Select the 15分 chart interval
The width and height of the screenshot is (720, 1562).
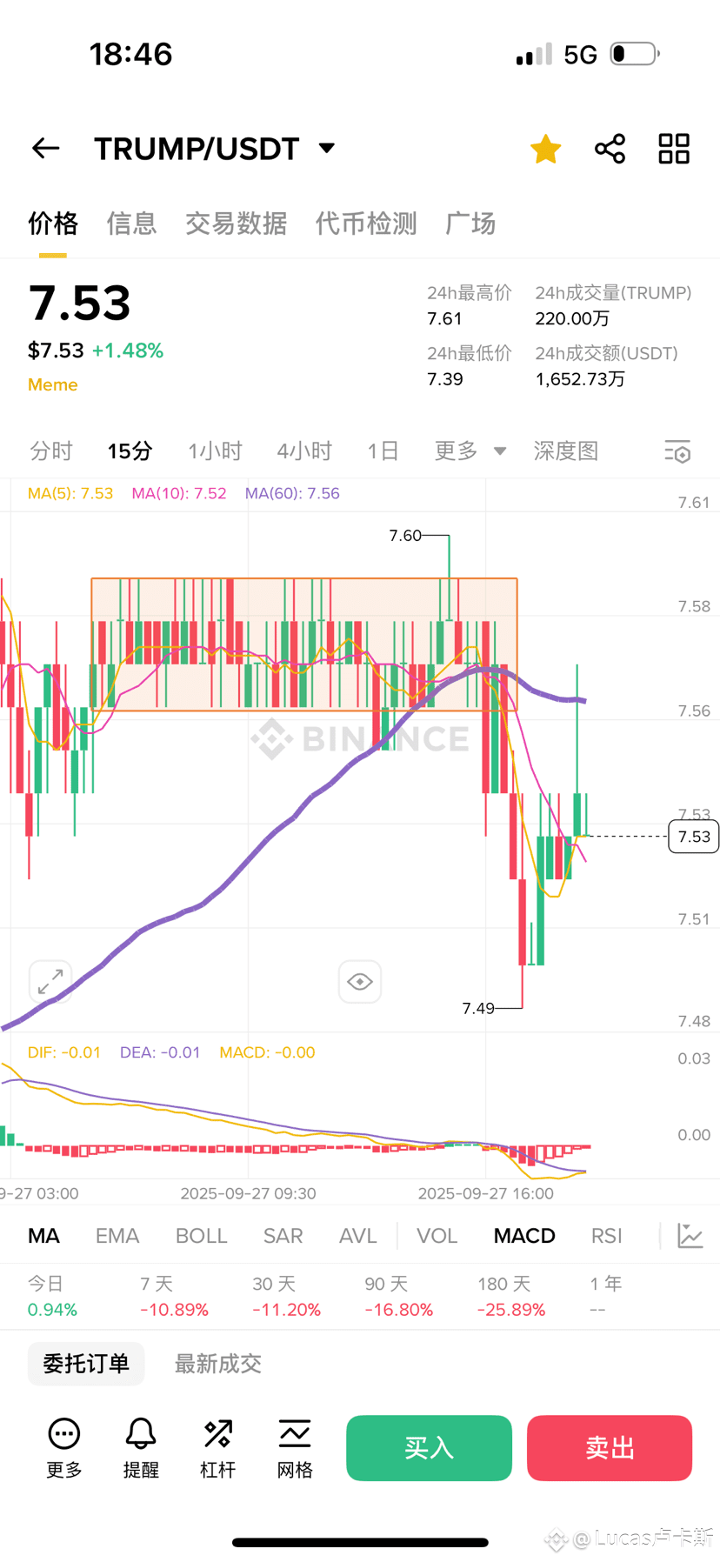point(130,451)
